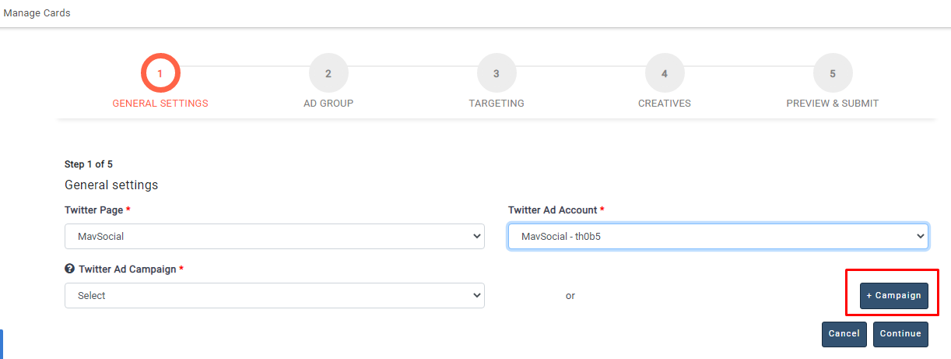The image size is (951, 359).
Task: Switch to the AD GROUP step label
Action: click(328, 104)
